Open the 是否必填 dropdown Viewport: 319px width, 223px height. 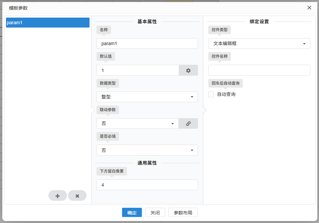147,150
